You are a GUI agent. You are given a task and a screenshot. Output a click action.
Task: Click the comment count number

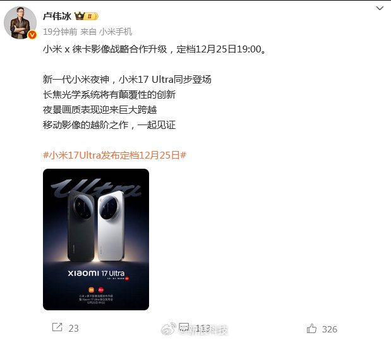coord(203,329)
